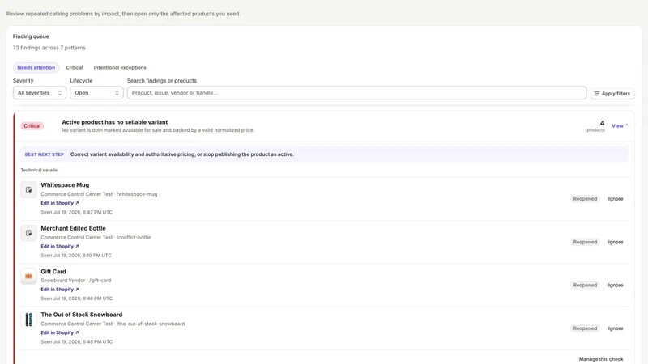Open Edit in Shopify for Merchant Edited Bottle
This screenshot has width=648, height=364.
(59, 247)
